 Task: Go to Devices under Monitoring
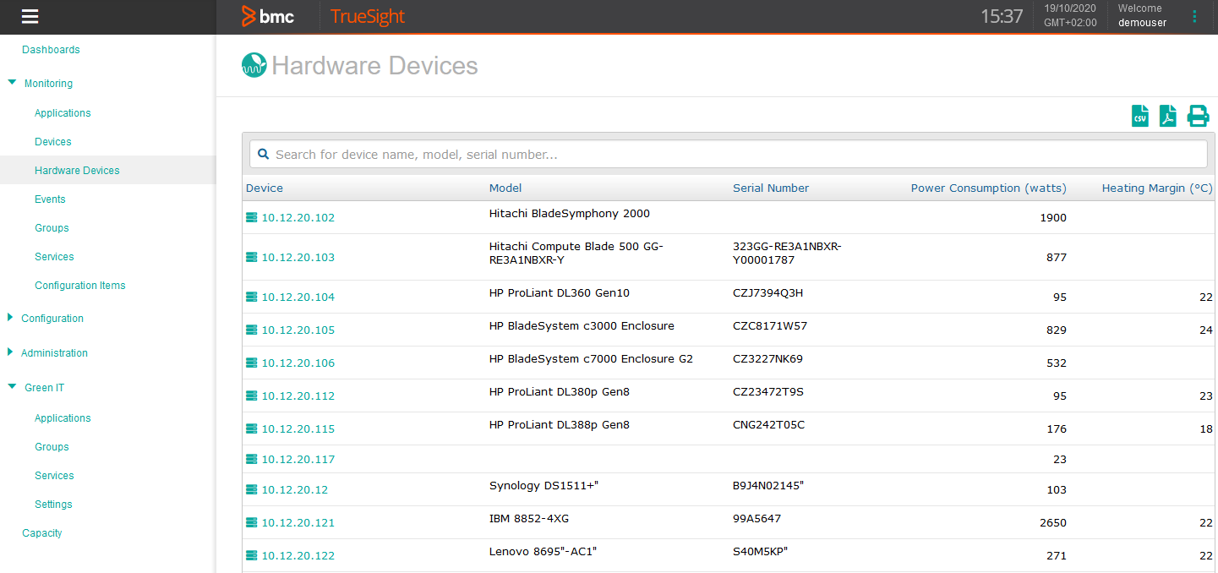coord(53,142)
